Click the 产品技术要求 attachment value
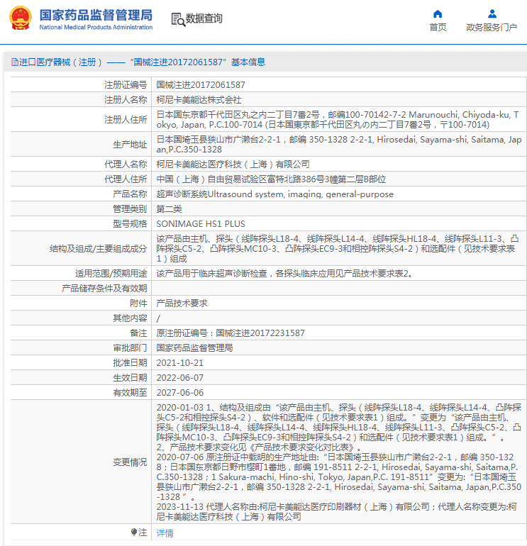The height and width of the screenshot is (546, 527). point(182,303)
